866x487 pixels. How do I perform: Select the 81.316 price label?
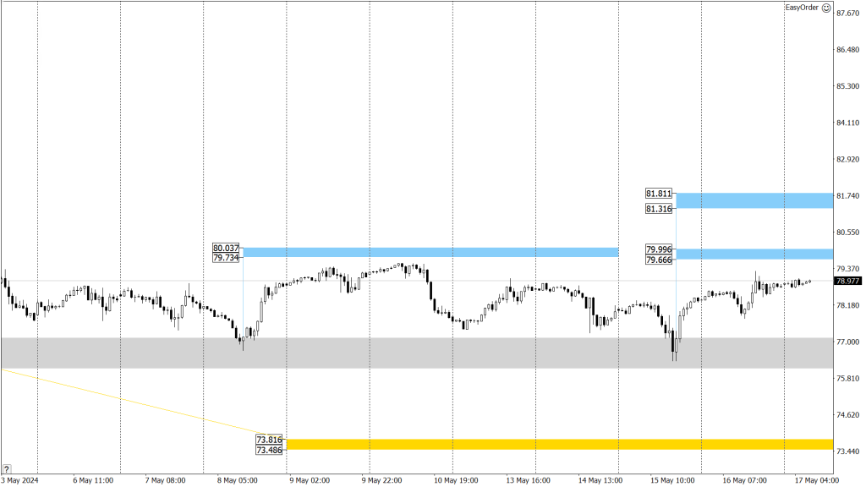pos(659,209)
